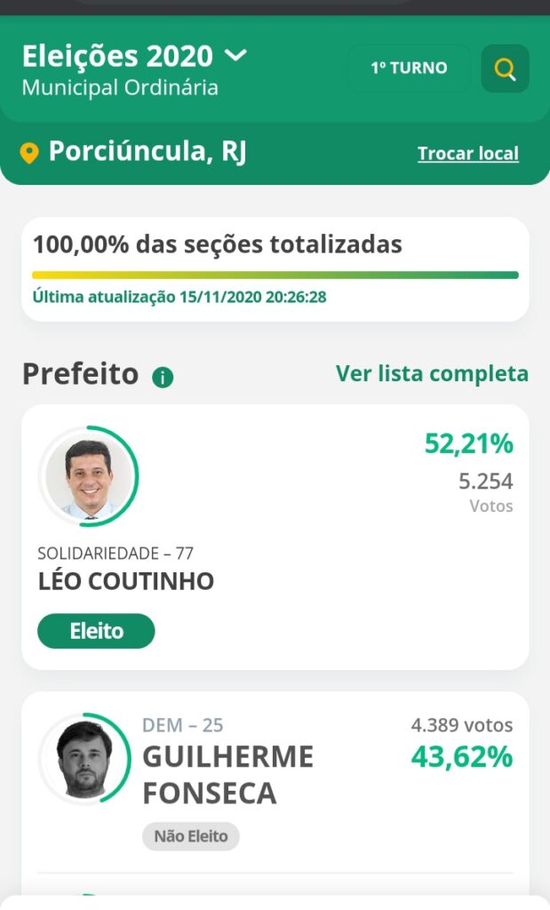Click the Eleito status badge

96,631
